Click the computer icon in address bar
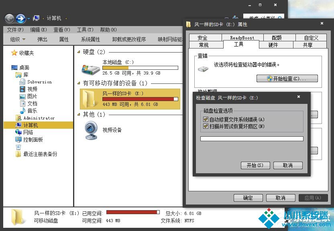This screenshot has width=334, height=231. pos(36,18)
